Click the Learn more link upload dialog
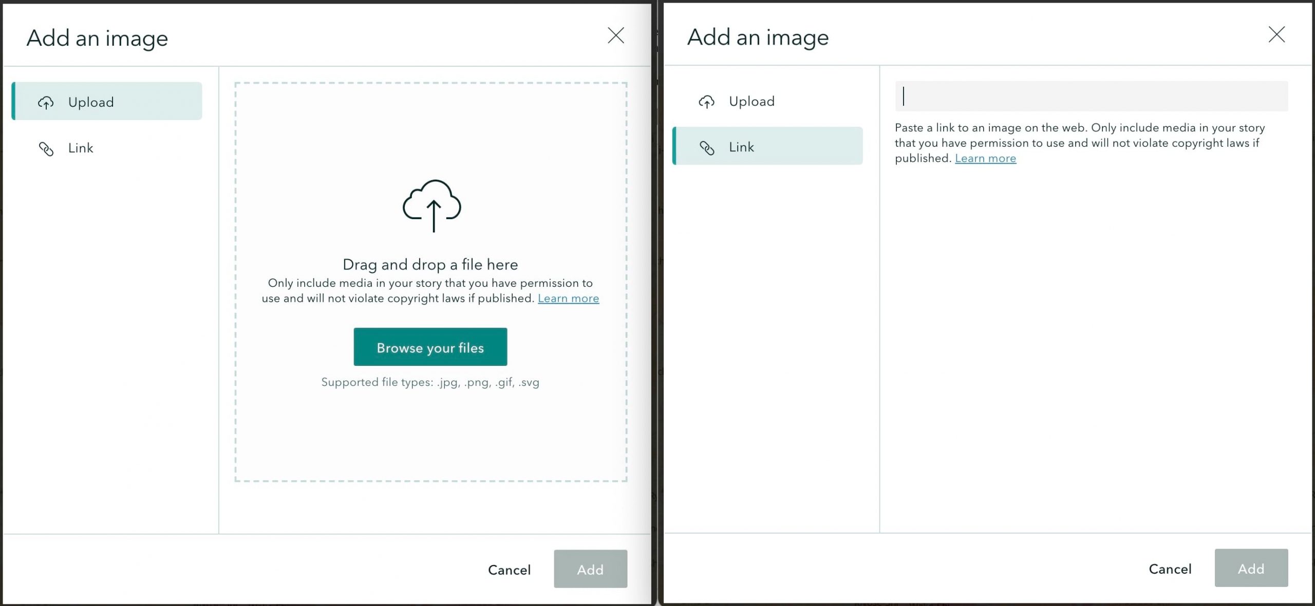 [x=568, y=299]
